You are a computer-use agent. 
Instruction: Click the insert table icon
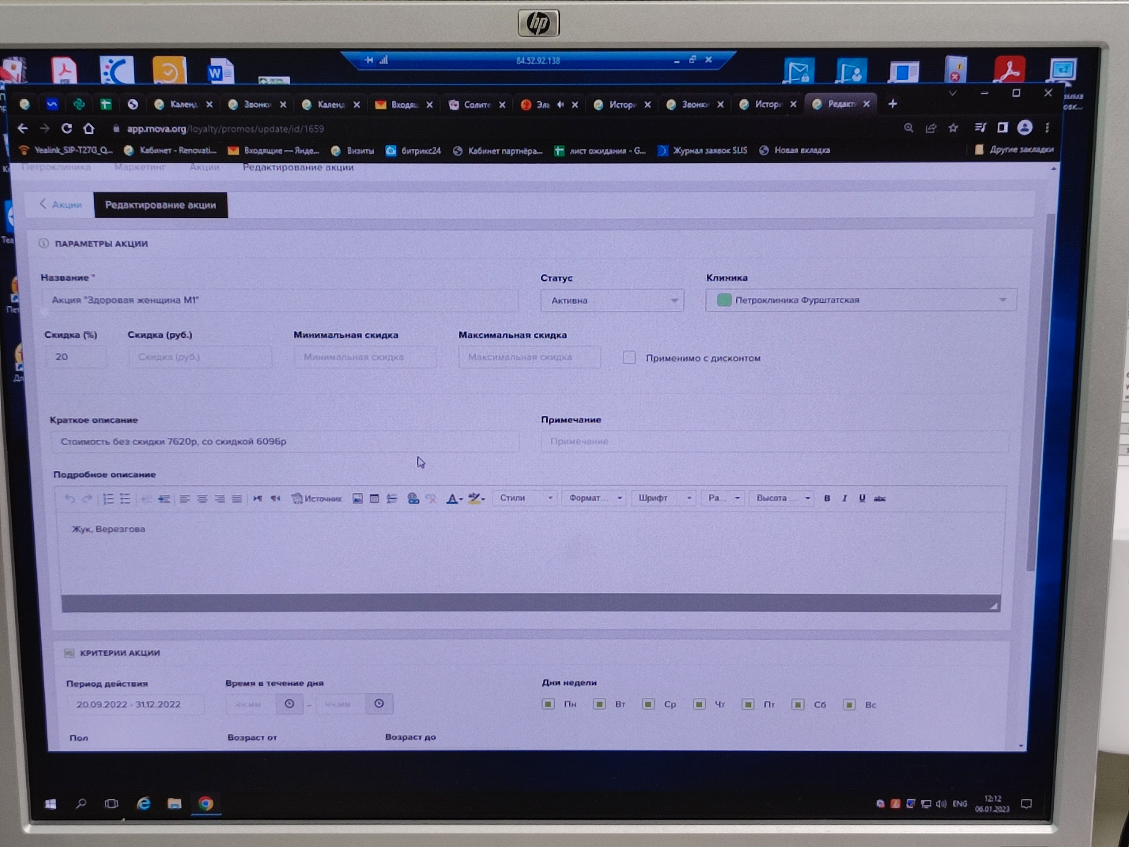[374, 499]
